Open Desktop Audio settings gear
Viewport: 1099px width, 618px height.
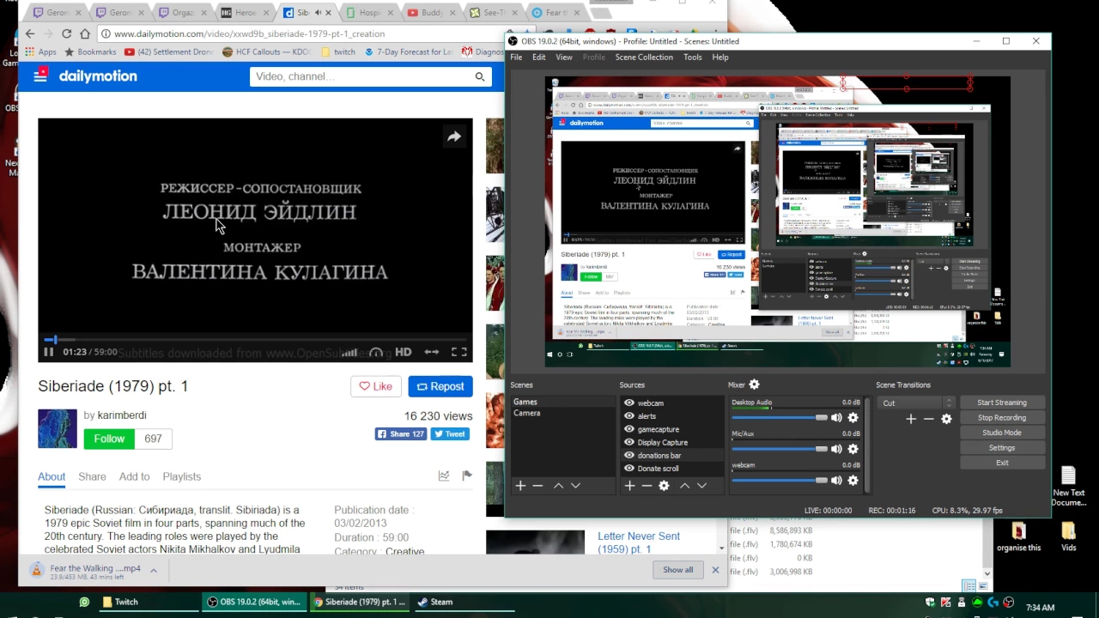coord(853,418)
